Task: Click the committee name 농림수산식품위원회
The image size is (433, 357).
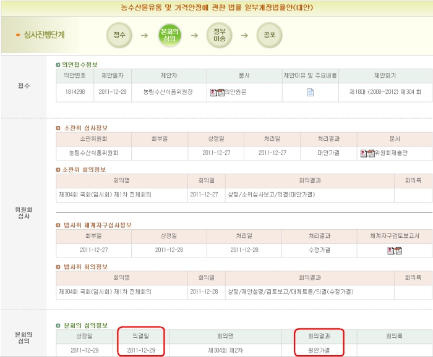Action: click(x=93, y=153)
